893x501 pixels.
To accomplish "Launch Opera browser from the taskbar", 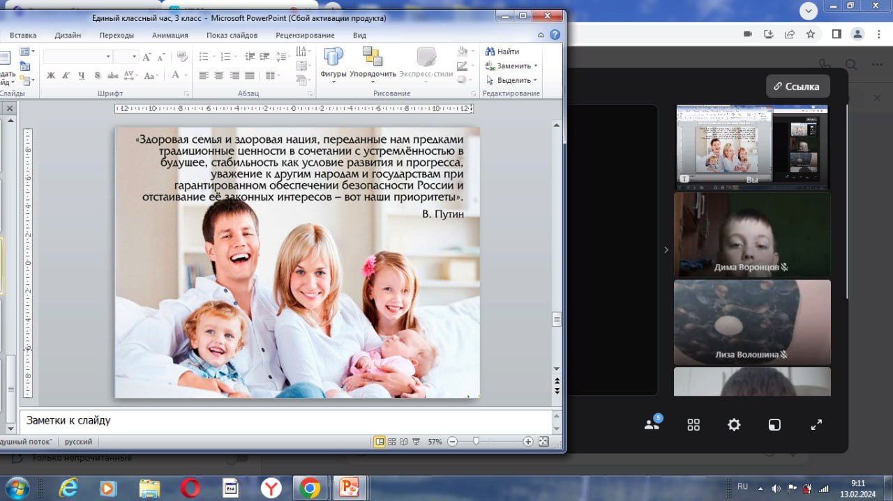I will click(x=190, y=488).
